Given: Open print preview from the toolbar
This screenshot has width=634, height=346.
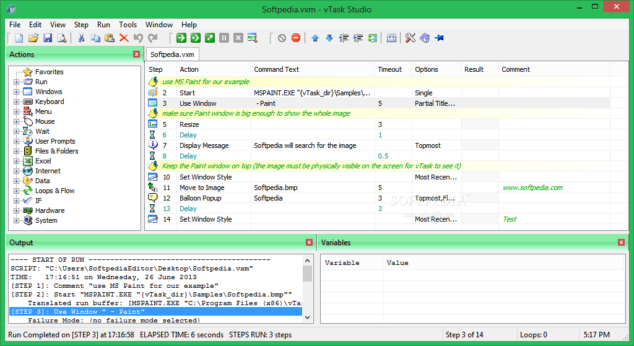Looking at the screenshot, I should (x=62, y=38).
